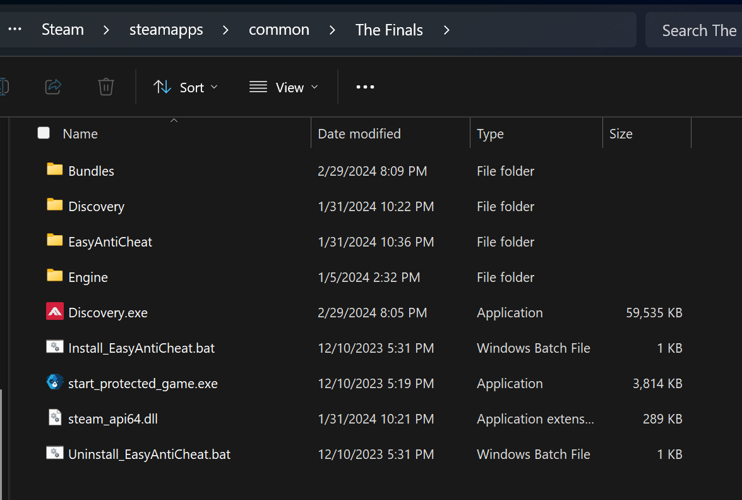
Task: Click date 12/10/2023 5:19 PM
Action: [376, 384]
